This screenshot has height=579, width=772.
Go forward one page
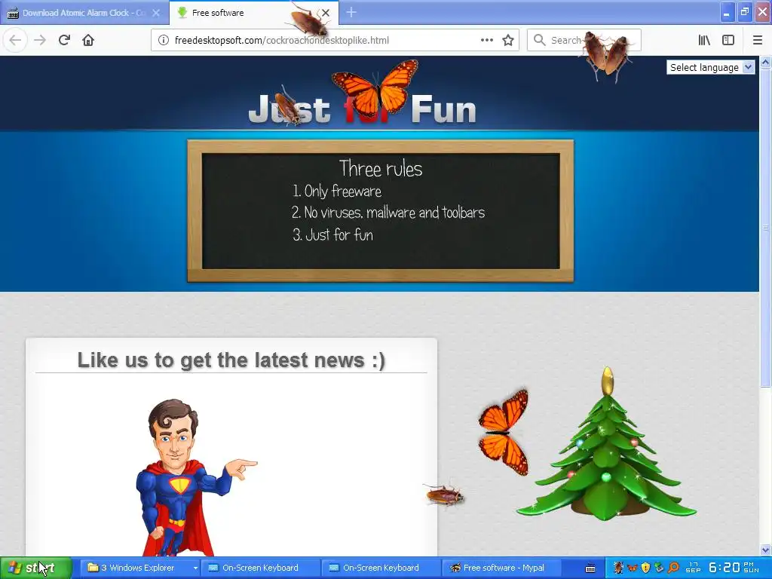40,40
